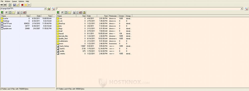Viewport: 249px width, 91px height.
Task: Click the floppy disk Save icon
Action: coord(14,5)
